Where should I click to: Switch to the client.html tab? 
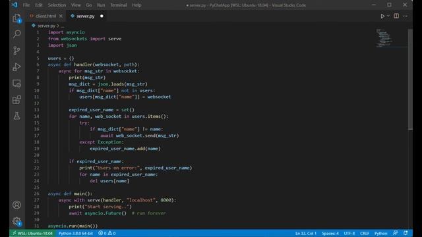pyautogui.click(x=45, y=16)
